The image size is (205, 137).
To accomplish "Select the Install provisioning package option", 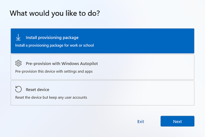I will click(102, 41).
